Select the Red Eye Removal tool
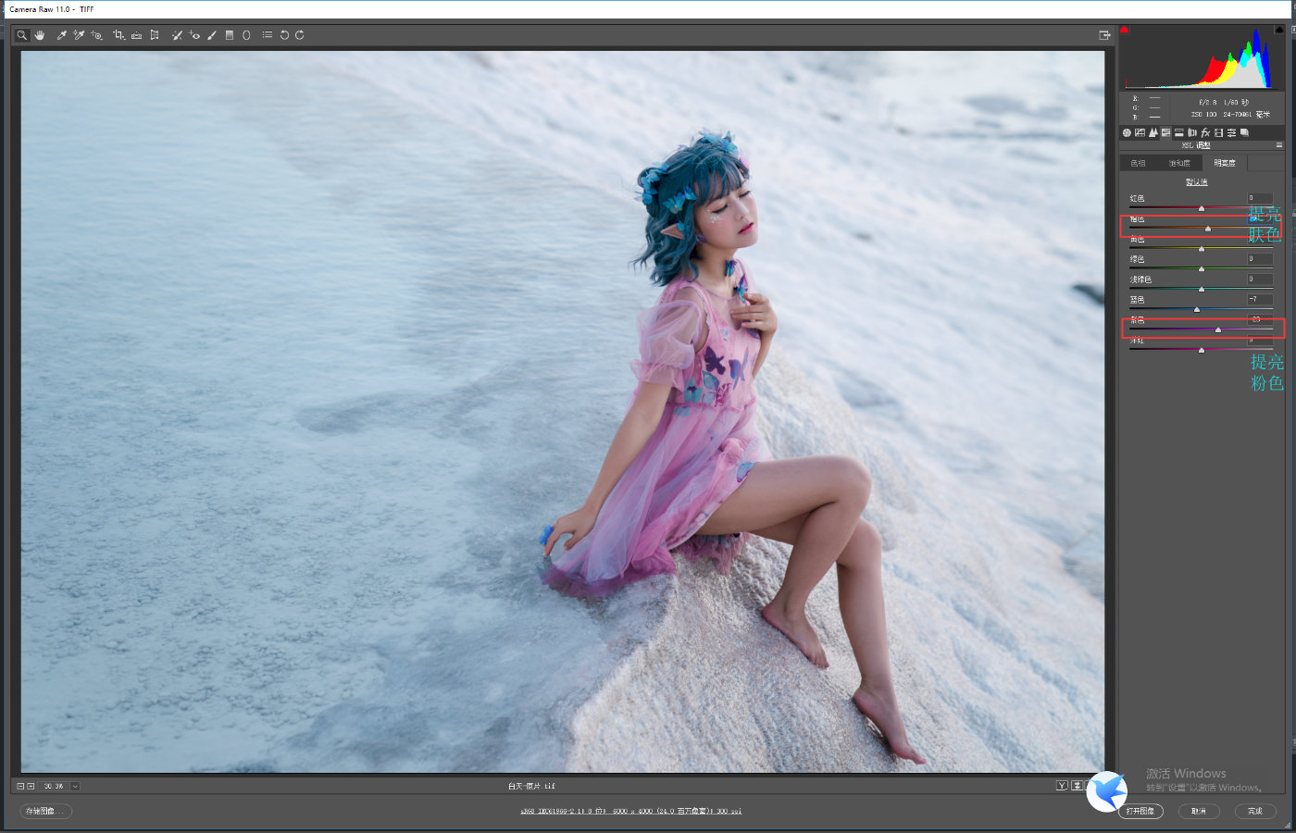1296x833 pixels. pos(194,35)
